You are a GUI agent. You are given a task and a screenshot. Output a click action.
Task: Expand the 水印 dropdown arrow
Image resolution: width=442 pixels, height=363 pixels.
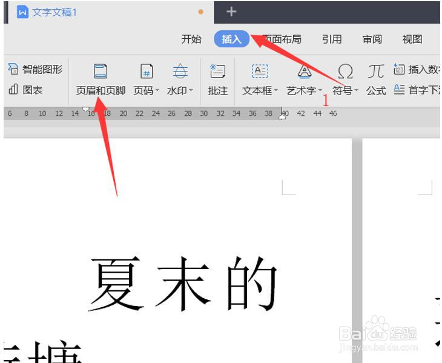tap(191, 90)
